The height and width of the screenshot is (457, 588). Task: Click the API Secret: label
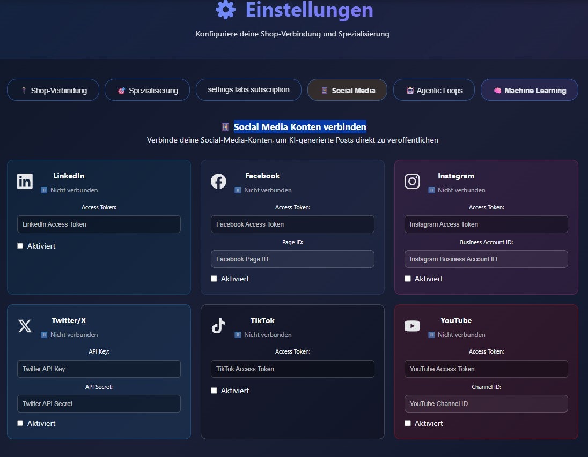[99, 387]
